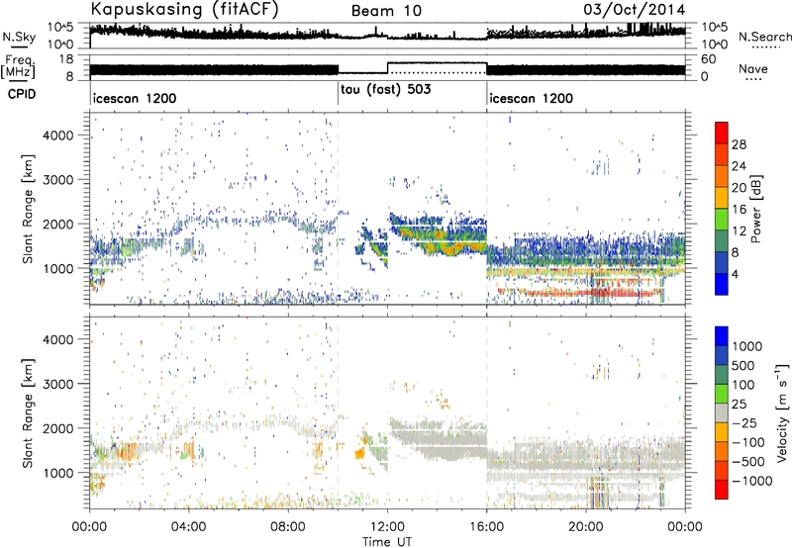Pick the top blue velocity colorbar segment
792x548 pixels.
tap(722, 336)
